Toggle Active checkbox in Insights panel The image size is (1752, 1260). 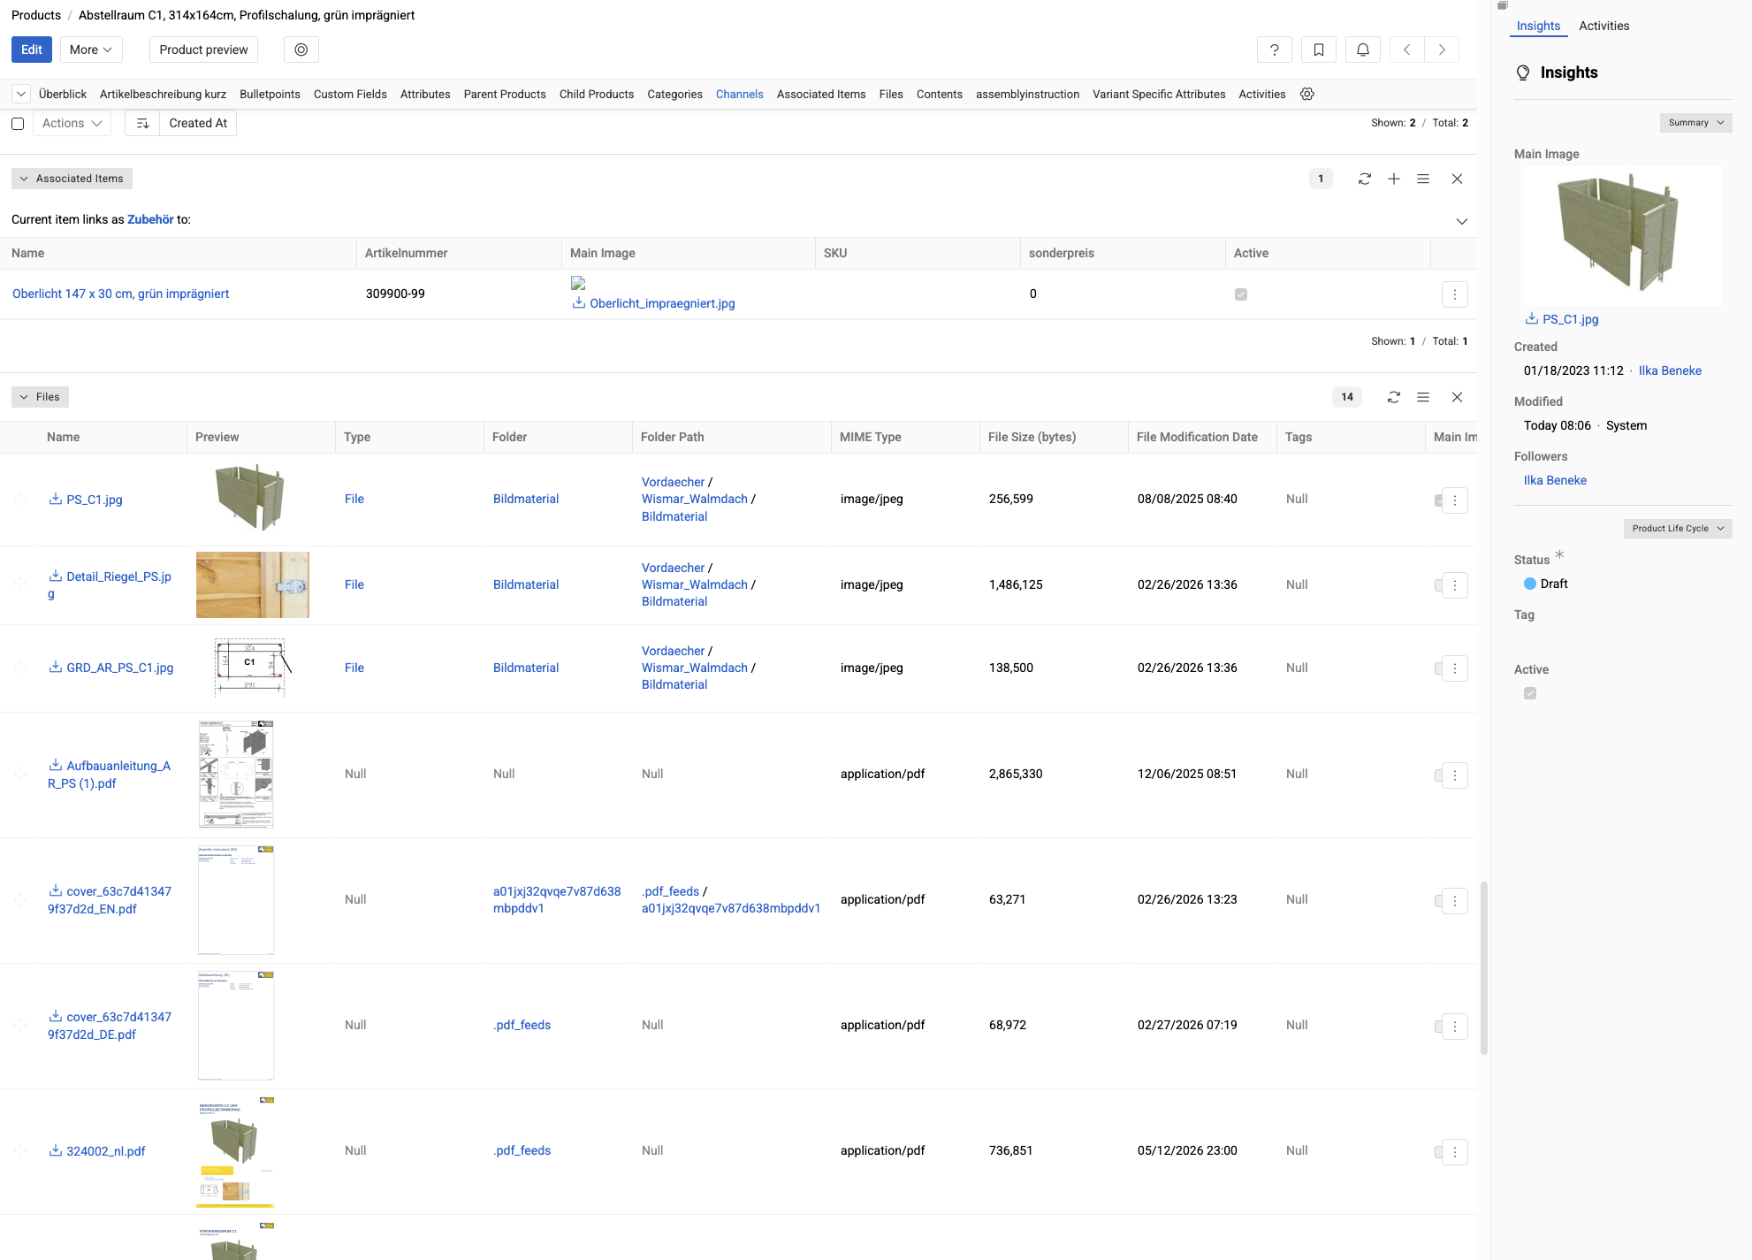pos(1530,693)
